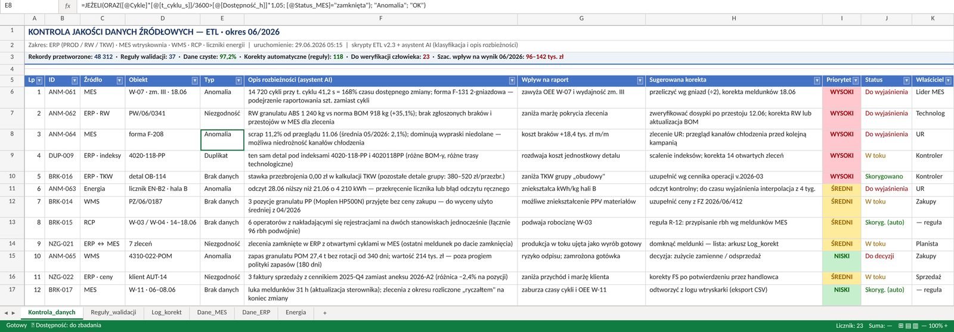This screenshot has height=332, width=954.
Task: Open accessibility status 'Dostępność: do zbadania'
Action: click(x=66, y=325)
